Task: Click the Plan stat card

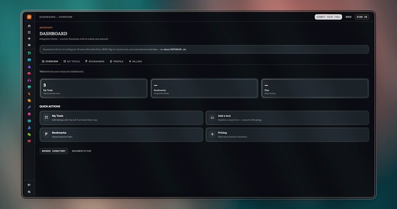Action: 315,88
